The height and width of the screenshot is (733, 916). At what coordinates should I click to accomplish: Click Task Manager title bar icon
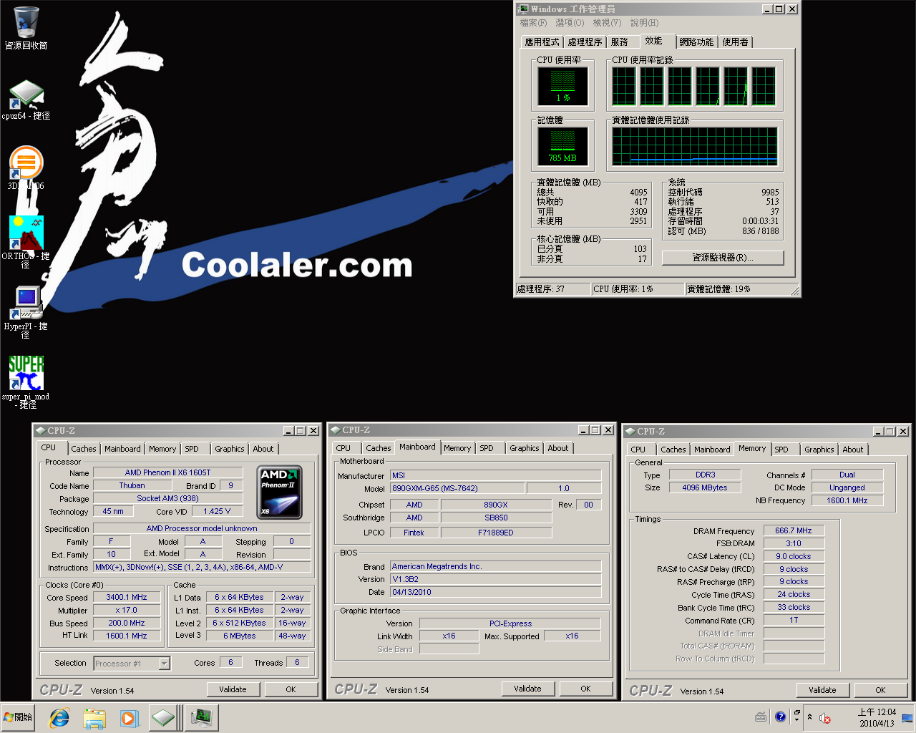523,9
